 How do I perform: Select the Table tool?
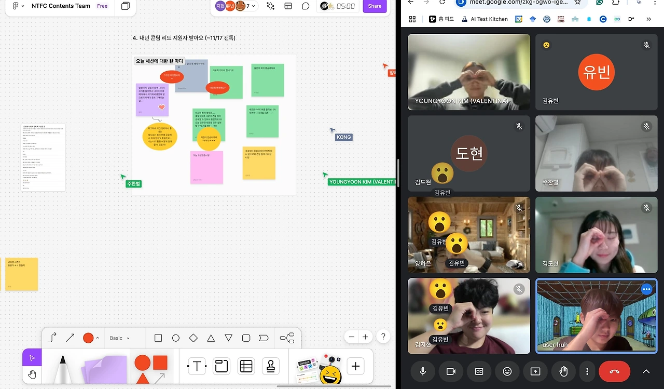click(x=246, y=366)
